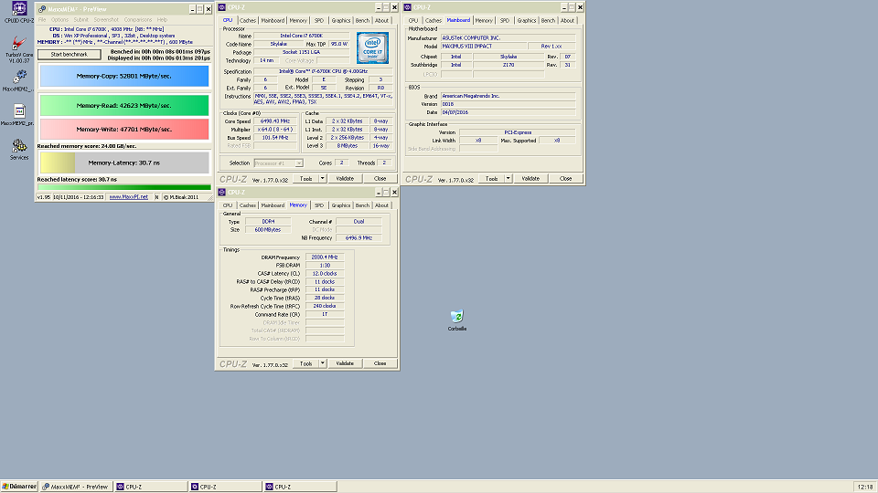Click the Memory-Copy result bar
Screen dimensions: 878x493
point(124,76)
